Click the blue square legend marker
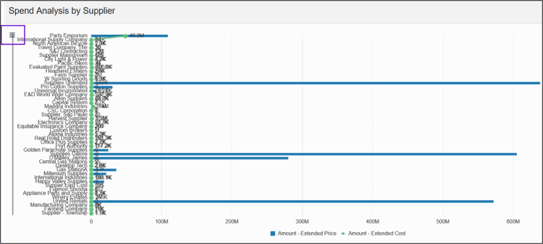 [x=272, y=234]
